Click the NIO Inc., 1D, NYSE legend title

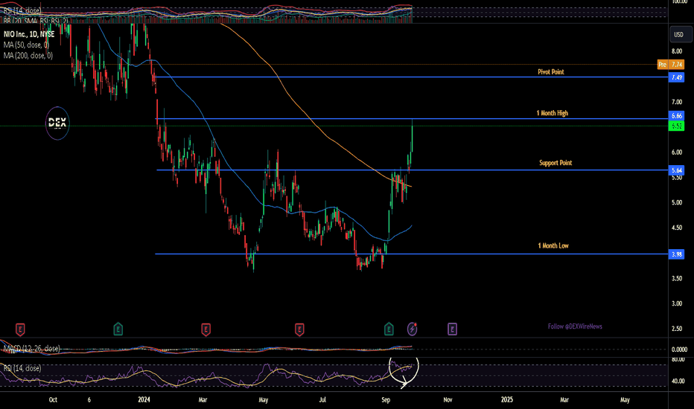click(29, 34)
